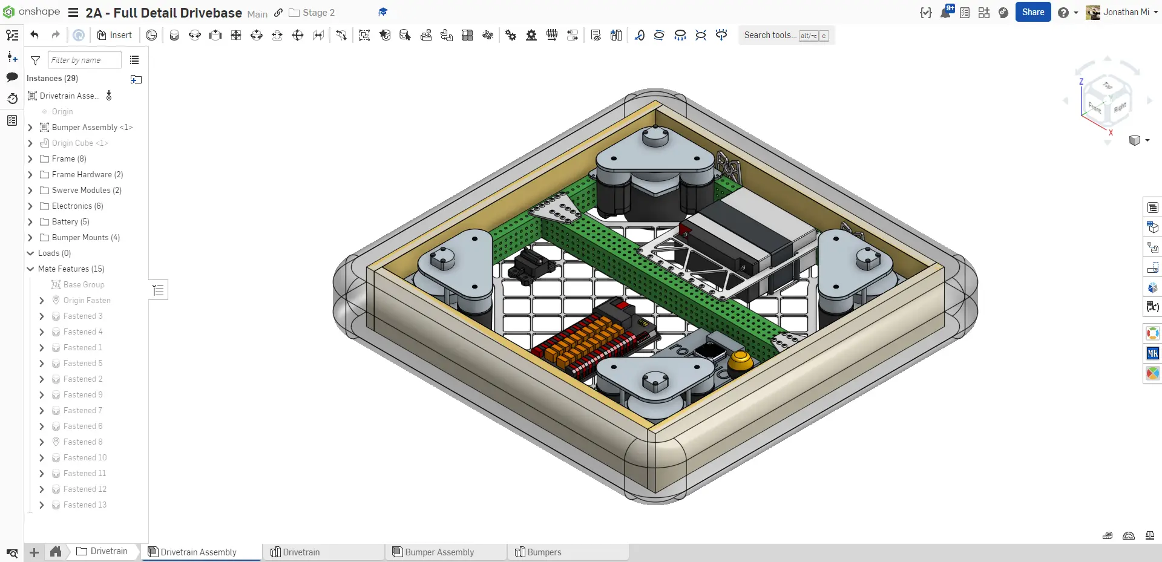Open the versions and history icon
1162x562 pixels.
12,99
